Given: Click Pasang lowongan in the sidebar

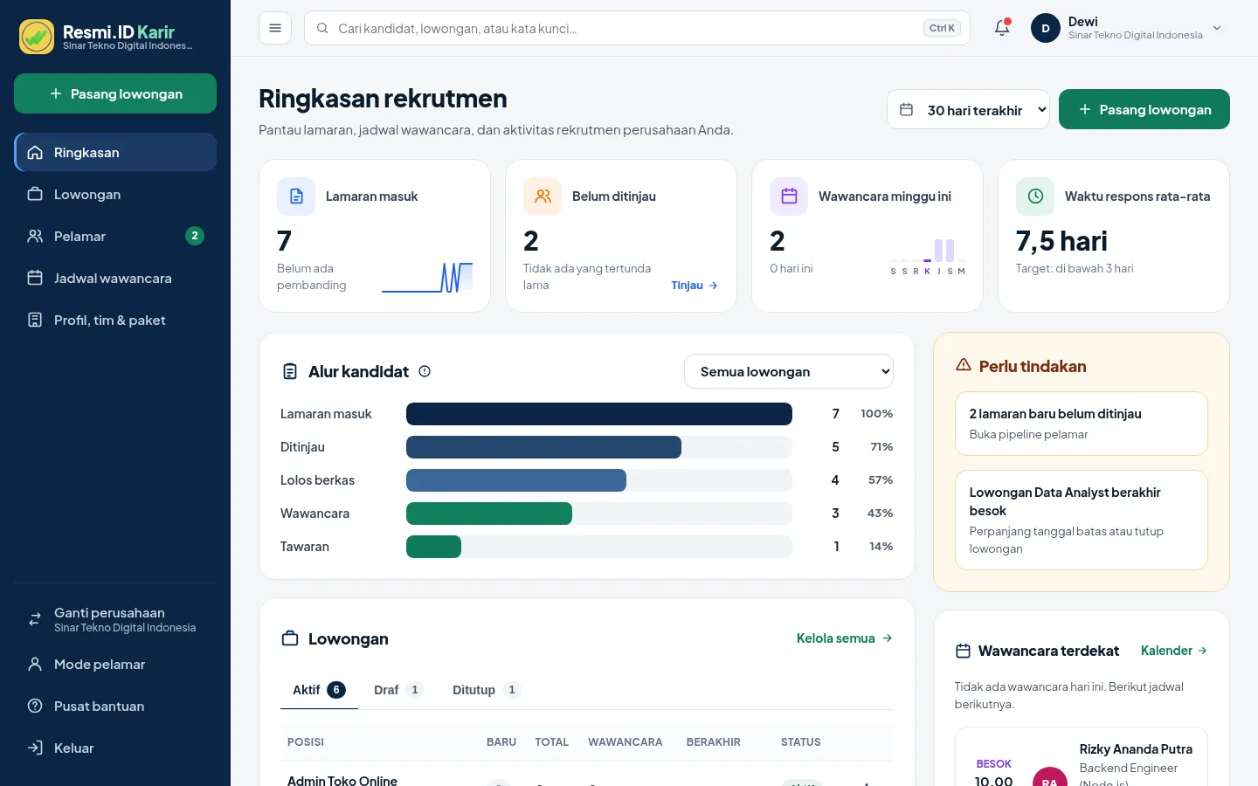Looking at the screenshot, I should coord(115,93).
